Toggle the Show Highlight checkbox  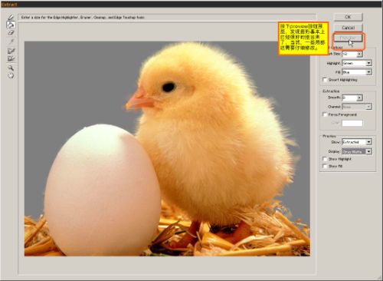[x=325, y=159]
